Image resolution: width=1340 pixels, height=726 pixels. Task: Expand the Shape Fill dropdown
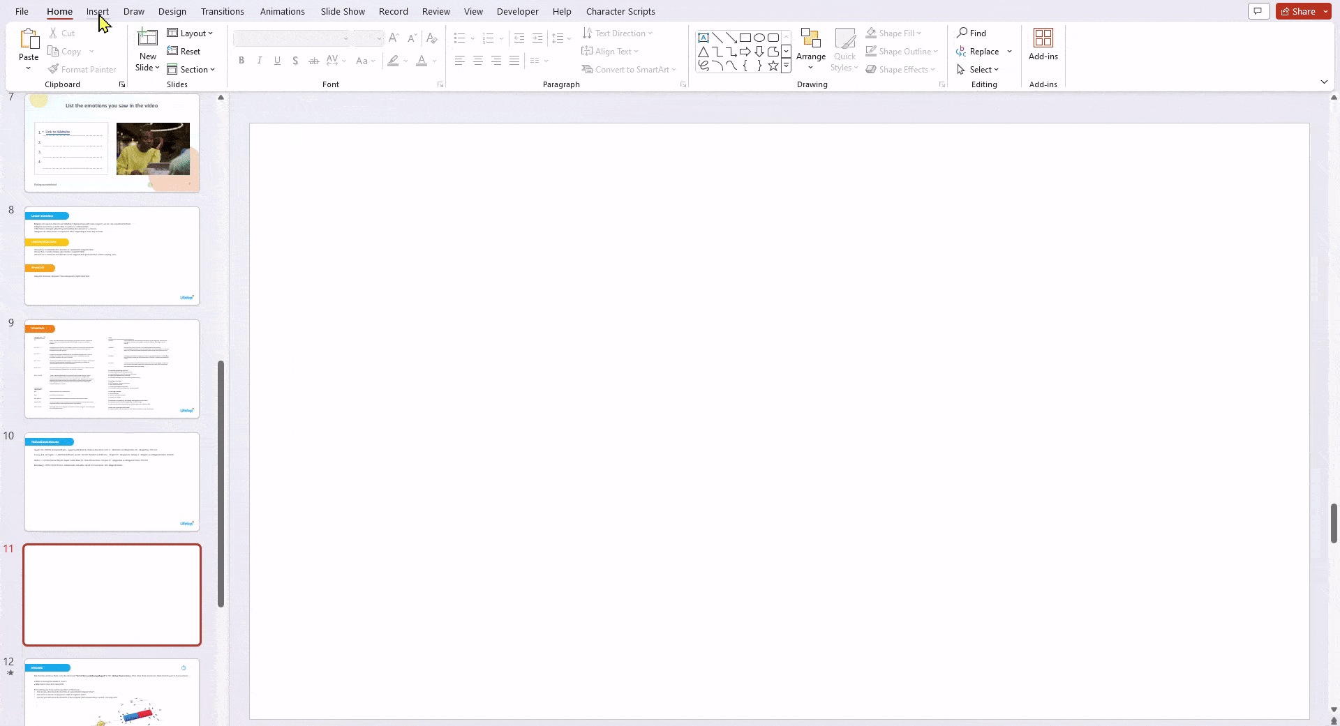coord(918,33)
